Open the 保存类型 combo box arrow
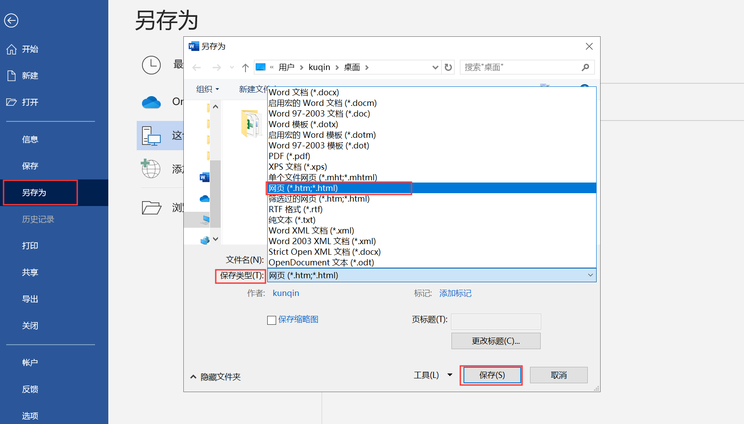Viewport: 744px width, 424px height. pos(590,275)
